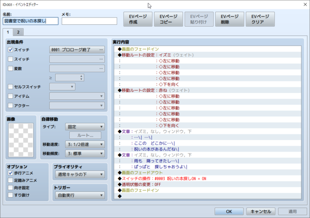Select イズミ's 下を向く move command
Screen dimensions: 310x218
pos(208,84)
